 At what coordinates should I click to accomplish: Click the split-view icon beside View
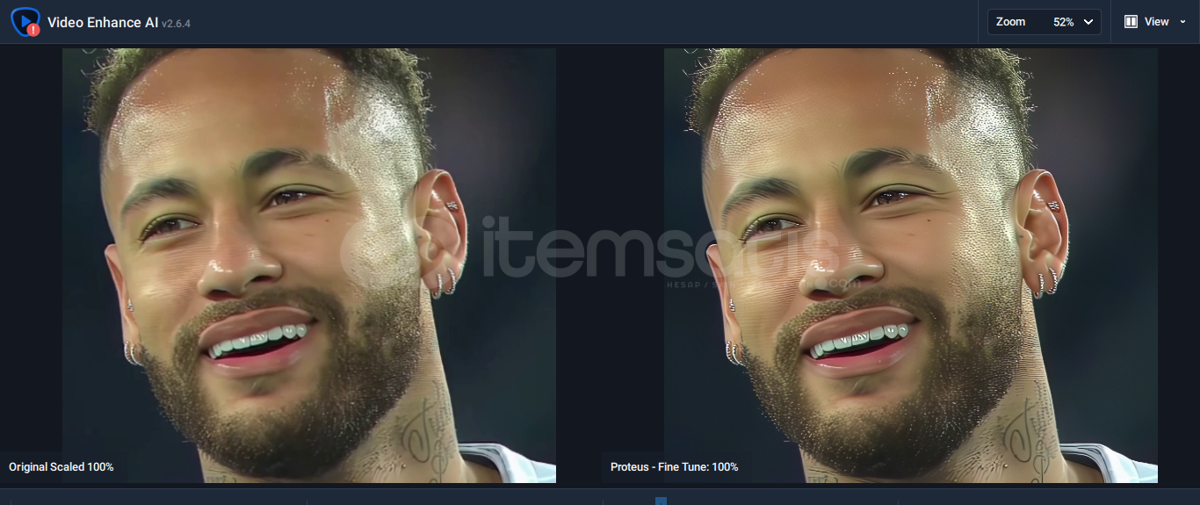[x=1131, y=21]
